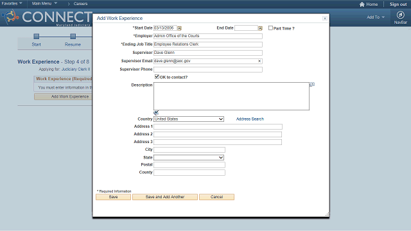411x231 pixels.
Task: Clear the Supervisor Email field with X
Action: 259,61
